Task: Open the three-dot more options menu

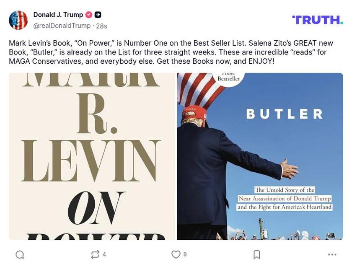Action: click(x=332, y=254)
